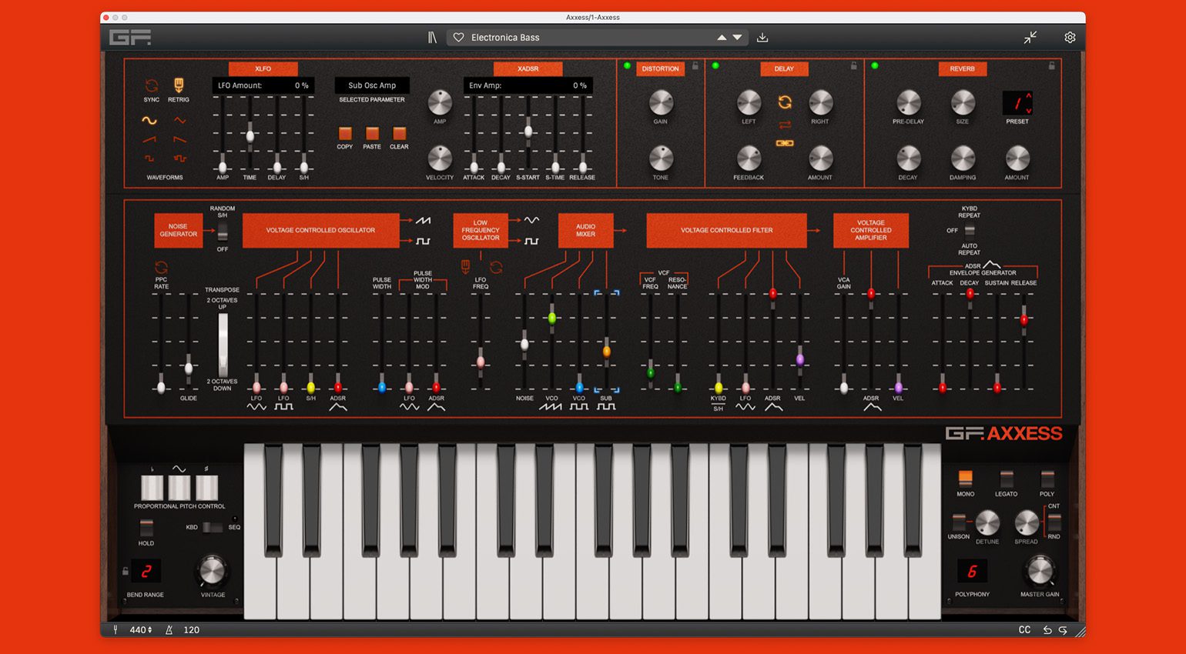Image resolution: width=1186 pixels, height=654 pixels.
Task: Click the collapse view arrows icon
Action: [1030, 37]
